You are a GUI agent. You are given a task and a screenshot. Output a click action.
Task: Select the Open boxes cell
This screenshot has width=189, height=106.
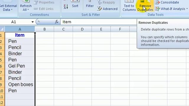tap(20, 85)
